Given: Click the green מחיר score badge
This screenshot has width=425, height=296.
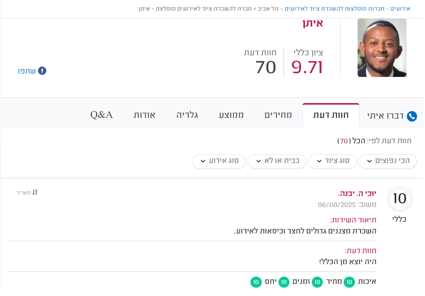Looking at the screenshot, I should pyautogui.click(x=317, y=282).
